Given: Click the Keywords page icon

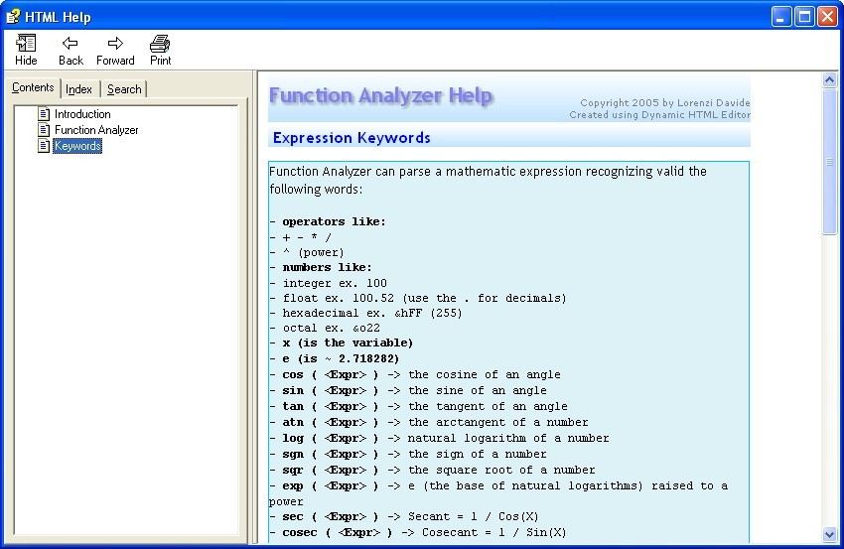Looking at the screenshot, I should (x=44, y=146).
